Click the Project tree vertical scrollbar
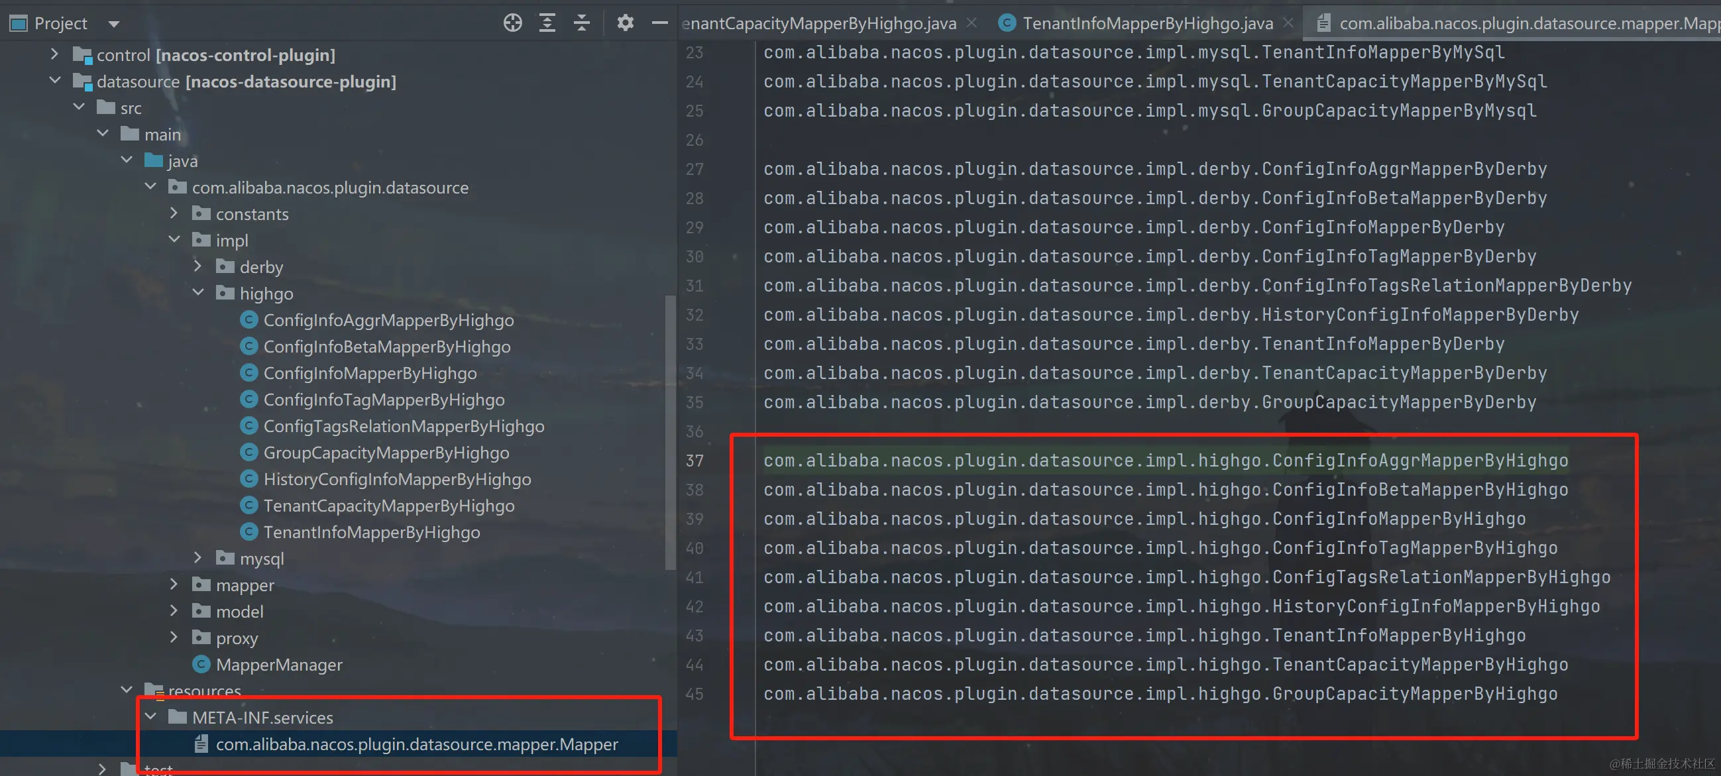1721x776 pixels. click(670, 434)
